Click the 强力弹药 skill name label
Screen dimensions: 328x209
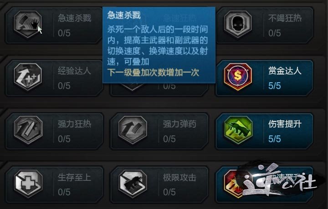pyautogui.click(x=179, y=124)
